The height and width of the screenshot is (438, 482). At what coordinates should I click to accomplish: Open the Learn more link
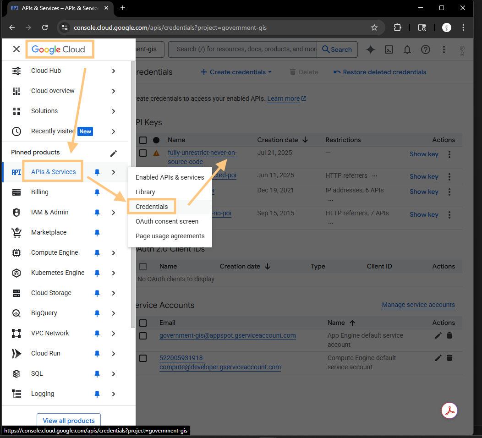[286, 99]
